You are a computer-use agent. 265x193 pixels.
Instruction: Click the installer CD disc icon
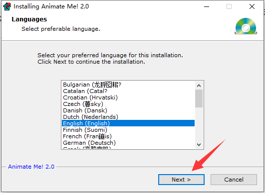tap(246, 26)
